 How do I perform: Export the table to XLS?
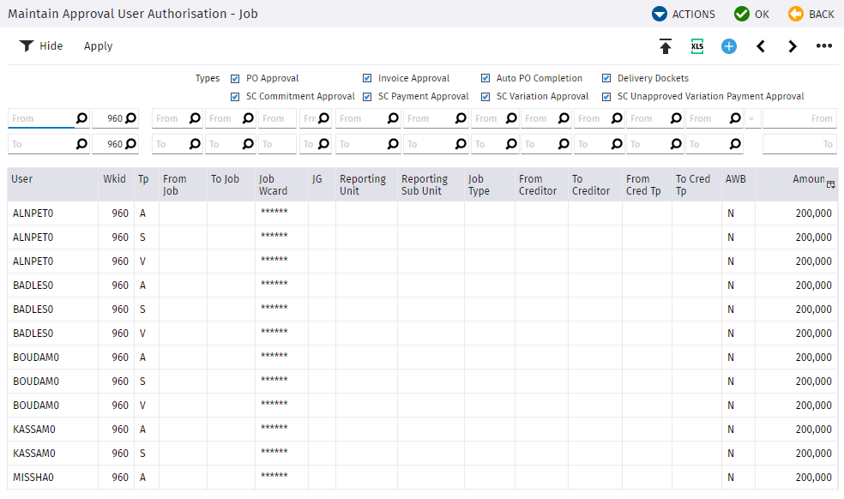coord(697,46)
